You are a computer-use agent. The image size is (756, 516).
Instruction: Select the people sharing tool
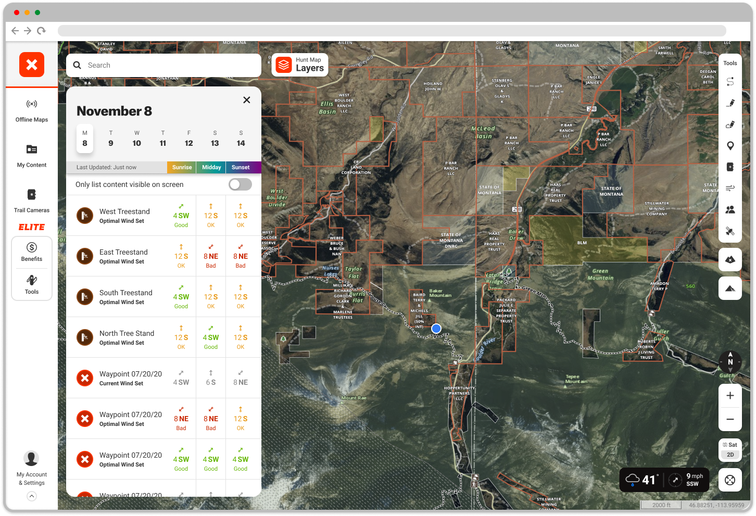click(x=730, y=209)
